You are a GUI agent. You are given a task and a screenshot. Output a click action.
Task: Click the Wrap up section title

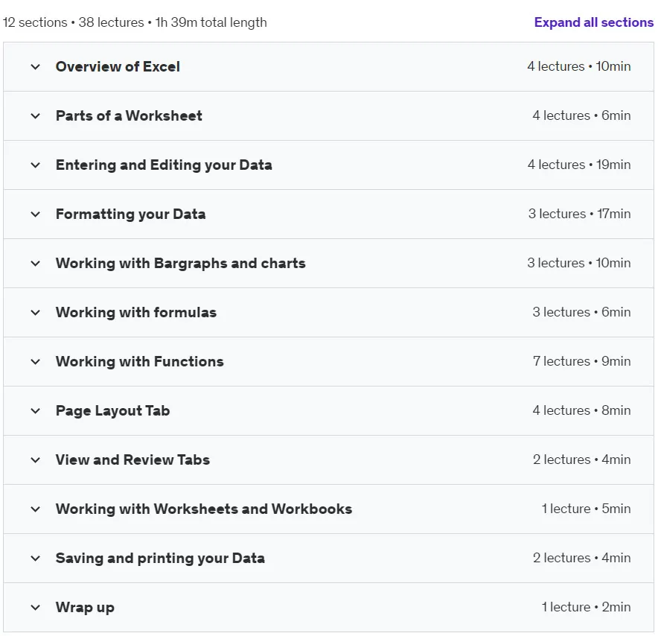(85, 608)
